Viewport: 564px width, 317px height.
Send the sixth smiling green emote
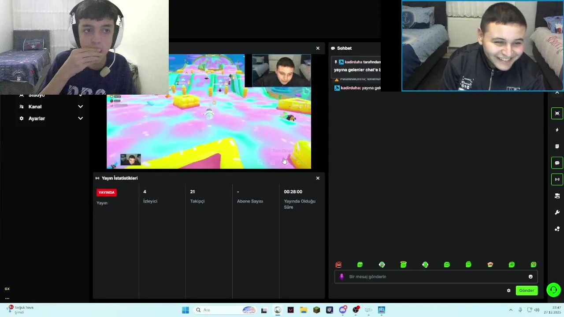(447, 265)
